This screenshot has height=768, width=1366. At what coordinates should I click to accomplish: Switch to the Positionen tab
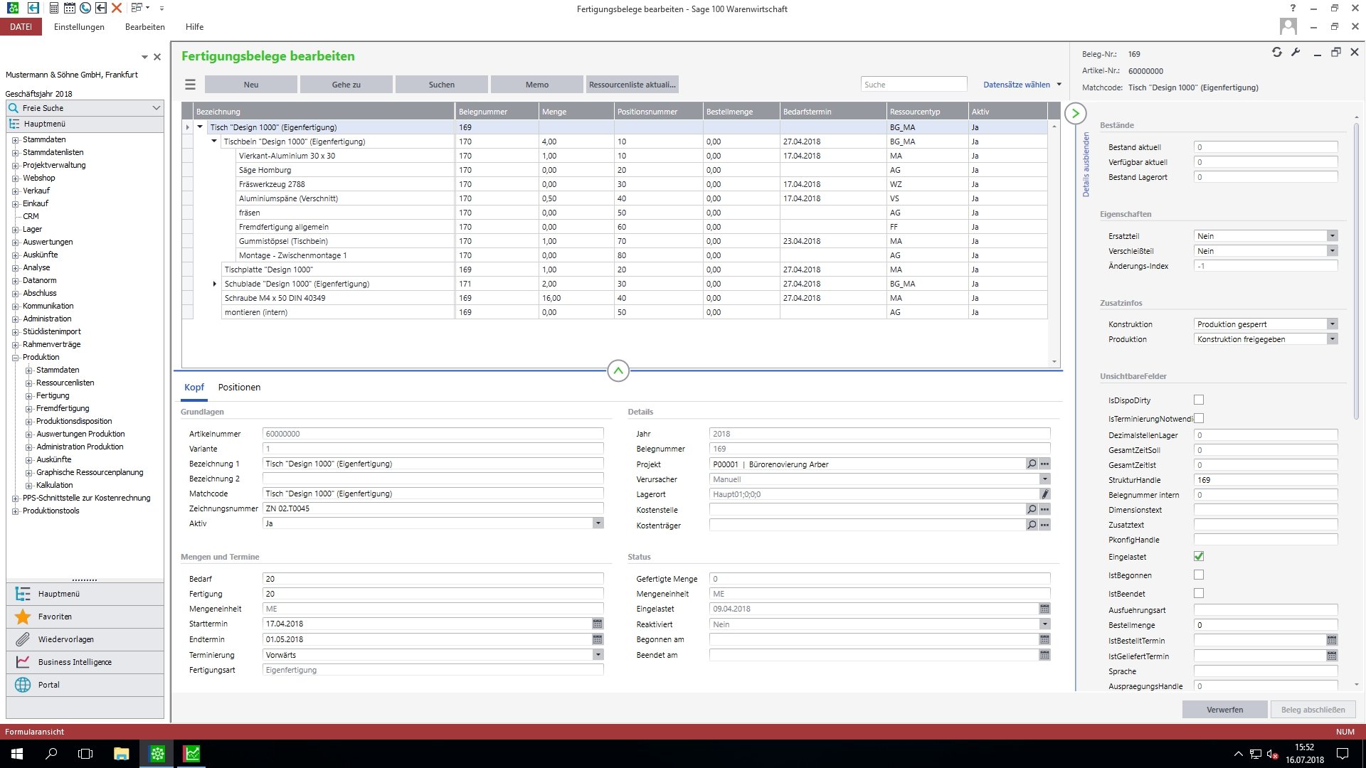click(x=239, y=388)
